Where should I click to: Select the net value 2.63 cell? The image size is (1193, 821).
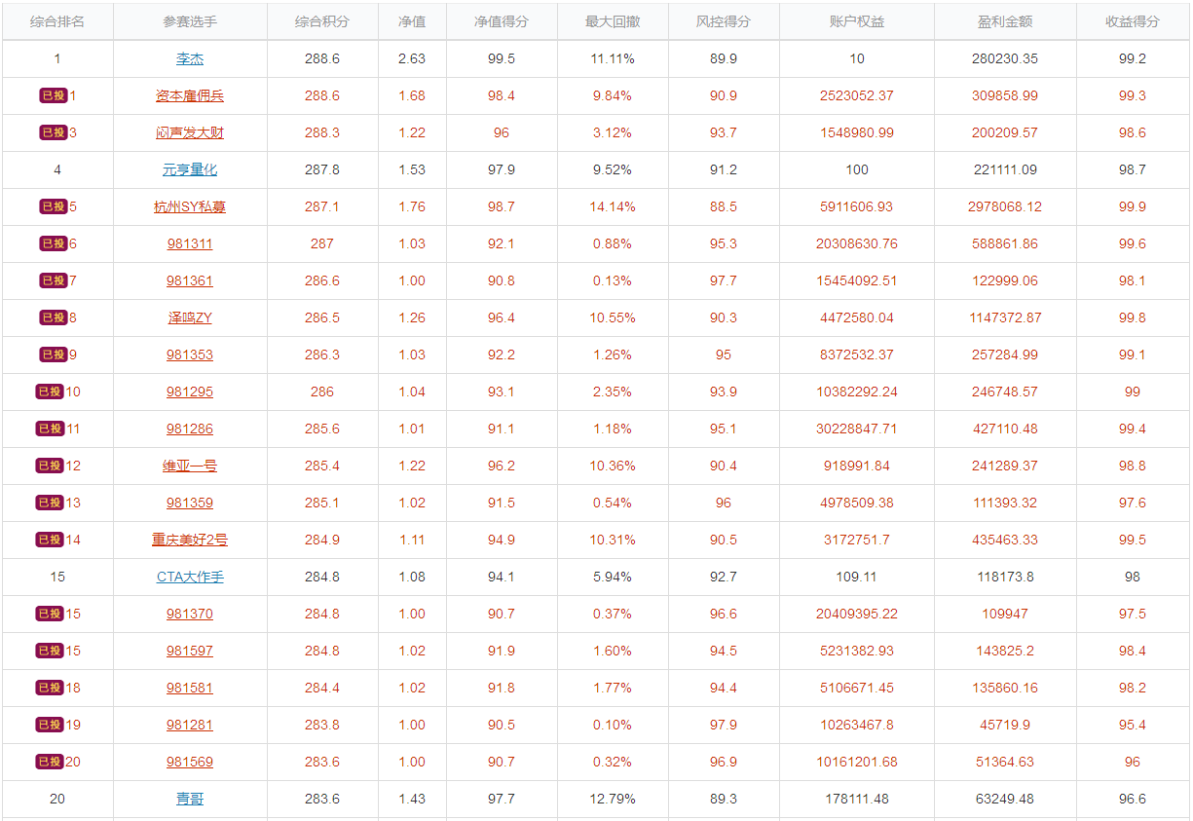pos(412,58)
